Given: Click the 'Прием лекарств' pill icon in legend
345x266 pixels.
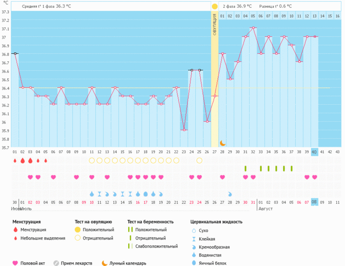Looking at the screenshot, I should [x=56, y=263].
